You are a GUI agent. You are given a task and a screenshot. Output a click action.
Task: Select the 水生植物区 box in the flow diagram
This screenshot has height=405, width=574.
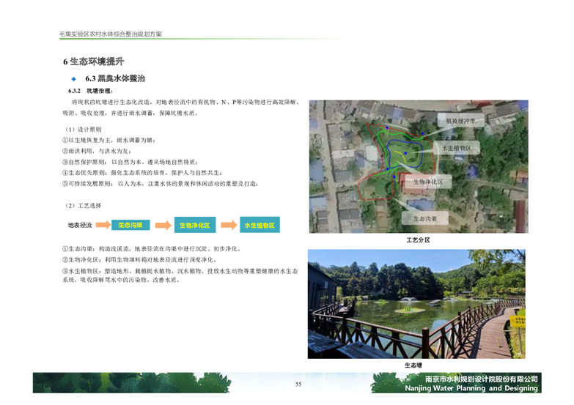[x=258, y=225]
